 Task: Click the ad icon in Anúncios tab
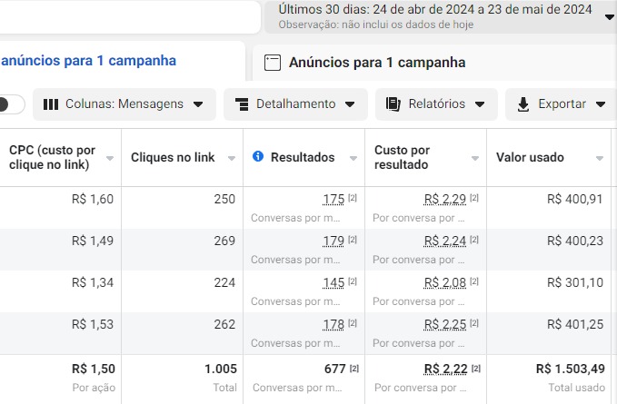272,63
